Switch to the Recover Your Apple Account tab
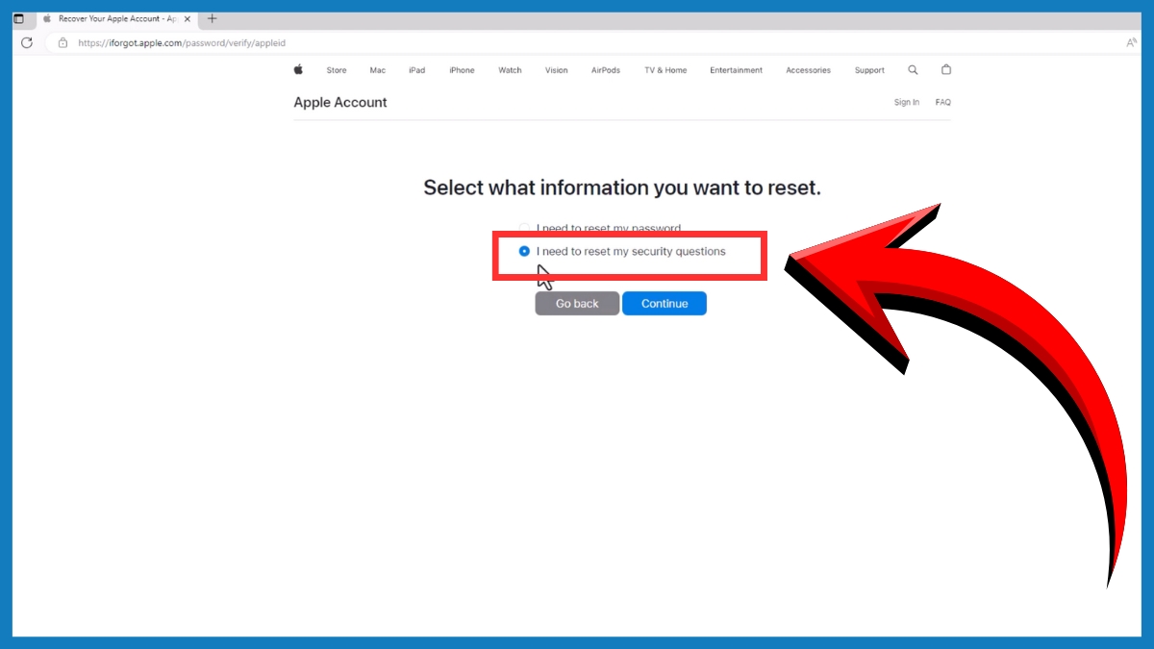 [115, 18]
